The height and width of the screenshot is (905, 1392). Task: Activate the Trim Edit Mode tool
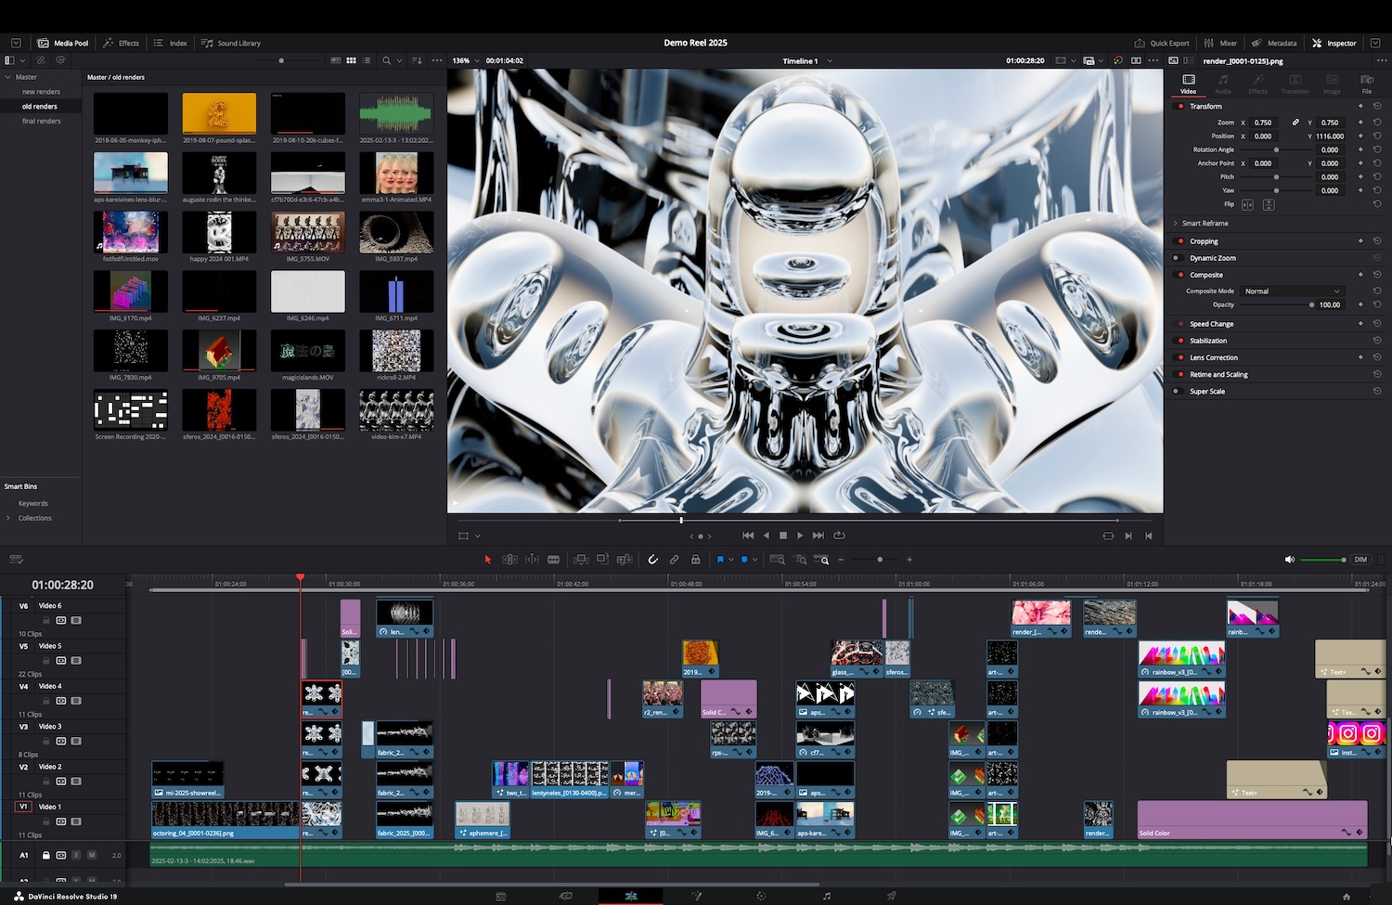[x=509, y=560]
